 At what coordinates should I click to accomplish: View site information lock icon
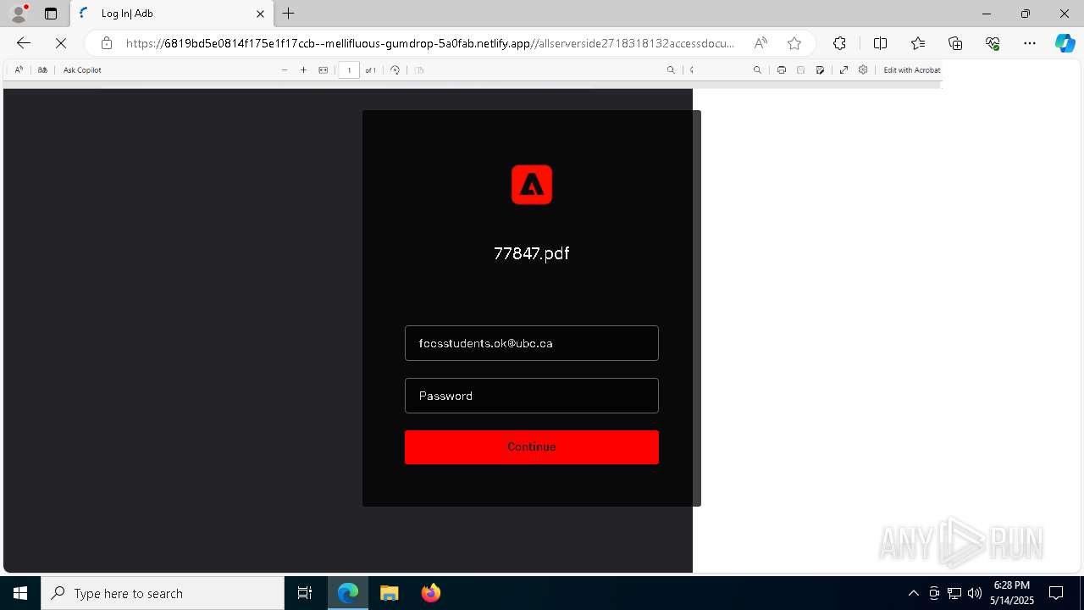click(106, 43)
